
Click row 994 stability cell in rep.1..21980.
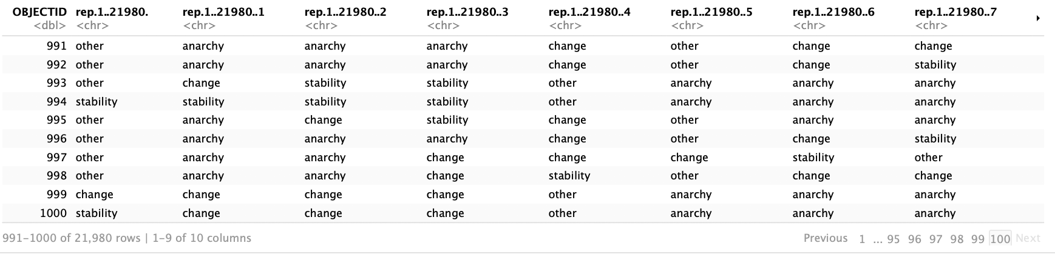click(x=97, y=102)
